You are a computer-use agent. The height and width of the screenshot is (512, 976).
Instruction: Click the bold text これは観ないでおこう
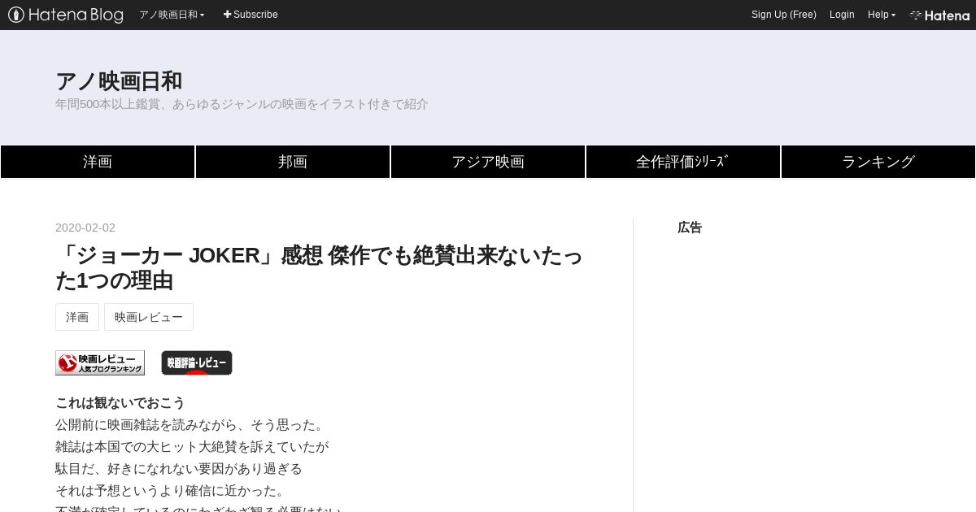120,403
